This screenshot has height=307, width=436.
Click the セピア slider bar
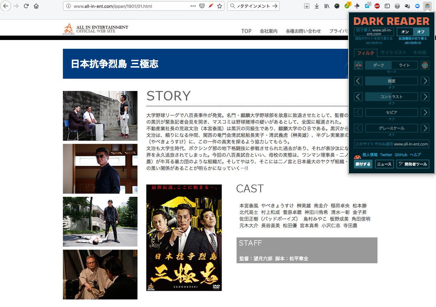[x=392, y=112]
